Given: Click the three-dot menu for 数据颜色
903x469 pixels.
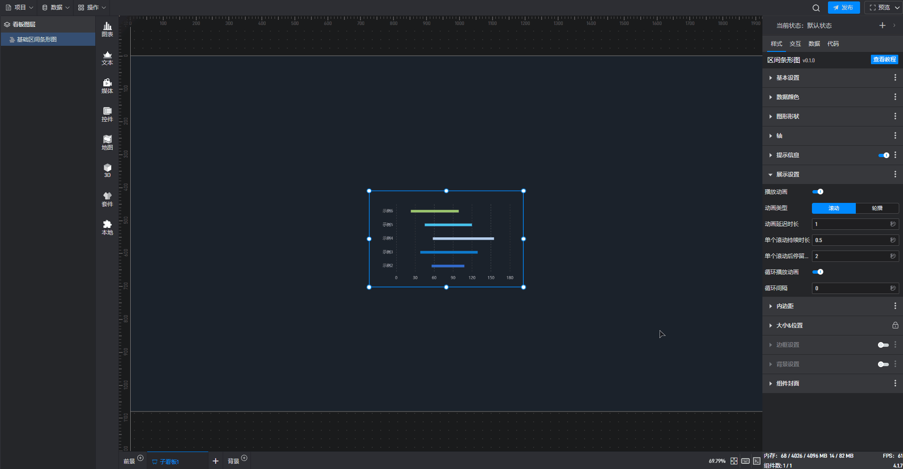Looking at the screenshot, I should coord(895,97).
